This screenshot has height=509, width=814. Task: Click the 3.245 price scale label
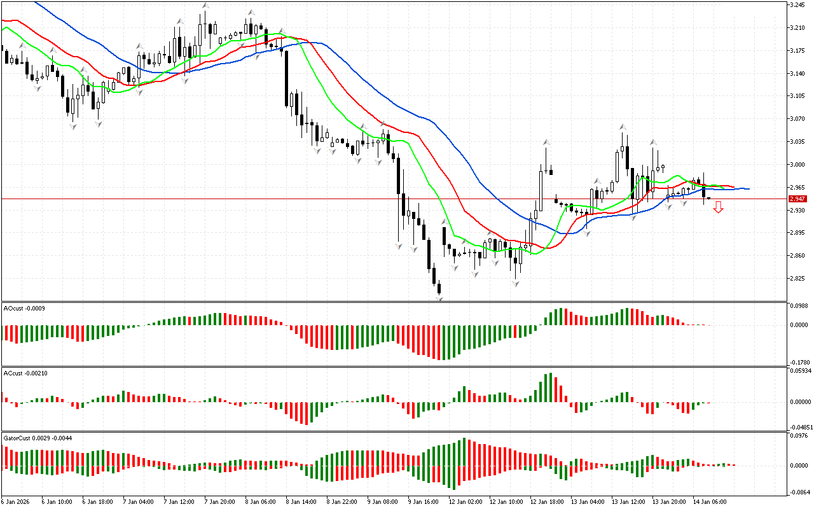coord(797,5)
